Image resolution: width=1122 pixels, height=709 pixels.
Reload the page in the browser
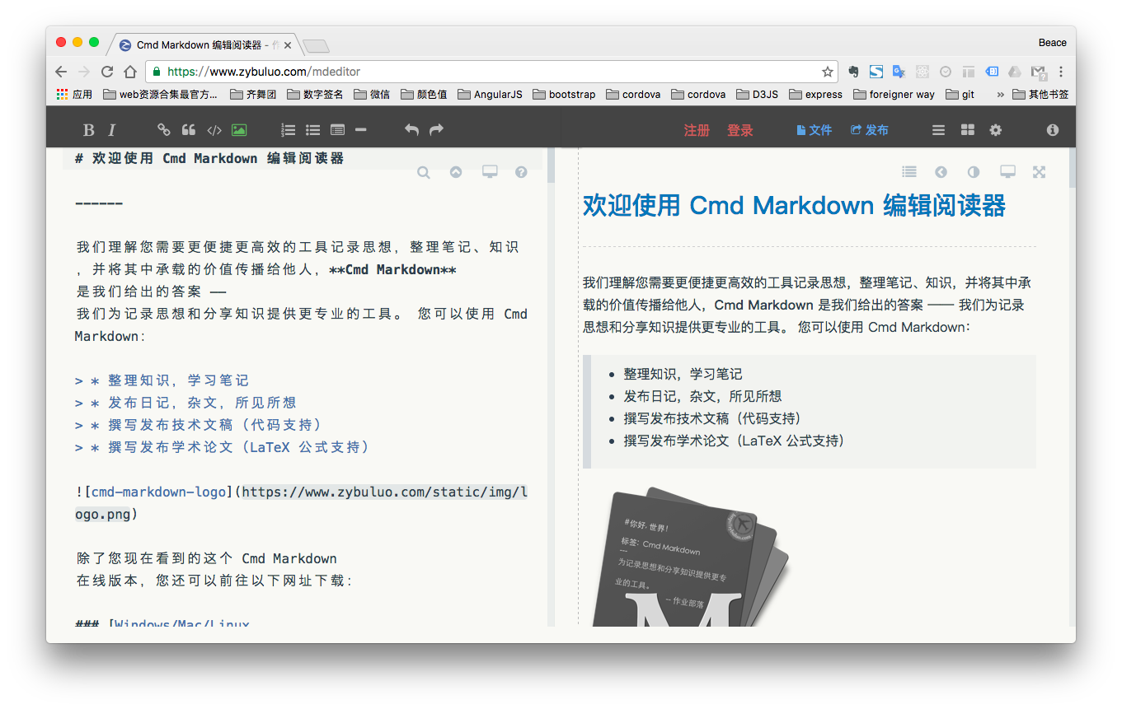coord(107,72)
